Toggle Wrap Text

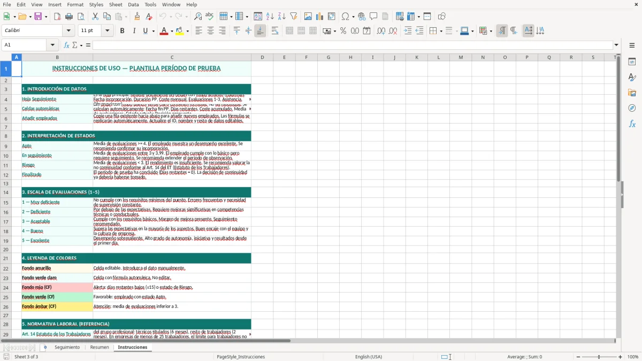tap(274, 31)
